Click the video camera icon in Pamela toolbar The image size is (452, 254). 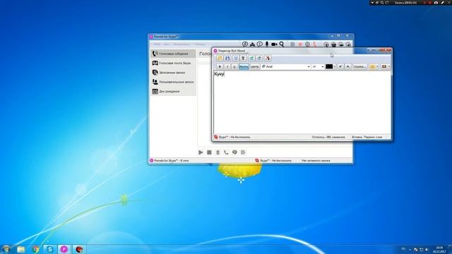(274, 44)
